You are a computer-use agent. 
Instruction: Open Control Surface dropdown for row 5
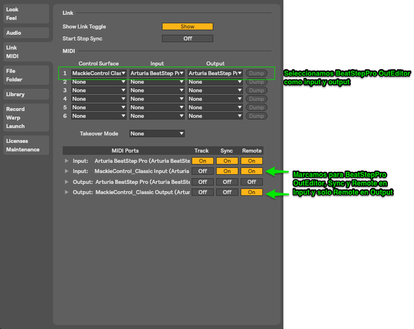[x=99, y=108]
